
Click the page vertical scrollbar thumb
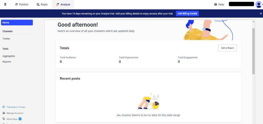(x=254, y=51)
